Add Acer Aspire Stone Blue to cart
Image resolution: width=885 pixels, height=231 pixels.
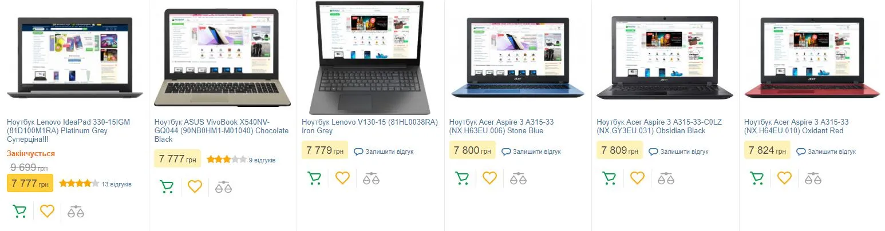pyautogui.click(x=461, y=178)
